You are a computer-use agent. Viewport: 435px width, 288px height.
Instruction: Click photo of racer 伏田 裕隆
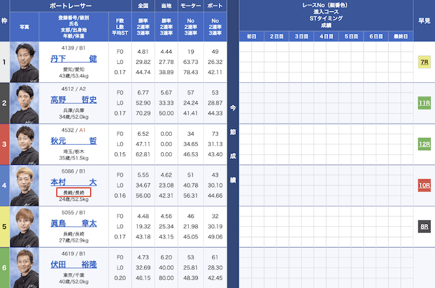coord(24,268)
